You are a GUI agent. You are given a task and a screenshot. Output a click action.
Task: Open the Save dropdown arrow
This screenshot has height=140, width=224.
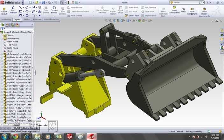[x=46, y=3]
